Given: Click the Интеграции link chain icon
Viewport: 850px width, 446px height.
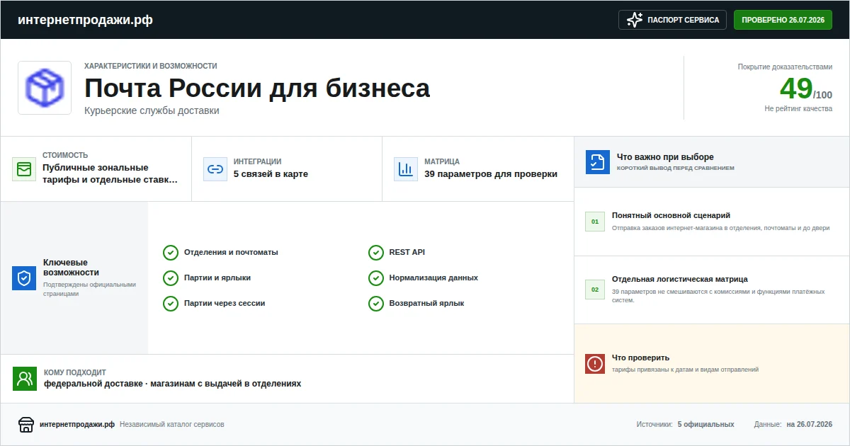Looking at the screenshot, I should (x=215, y=169).
